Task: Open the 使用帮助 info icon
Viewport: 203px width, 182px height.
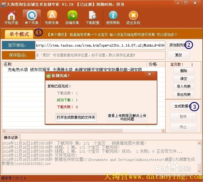Action: (x=113, y=18)
